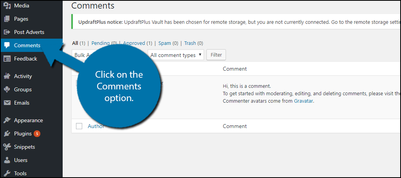Click the Snippets scissors icon
Image resolution: width=401 pixels, height=178 pixels.
[7, 147]
